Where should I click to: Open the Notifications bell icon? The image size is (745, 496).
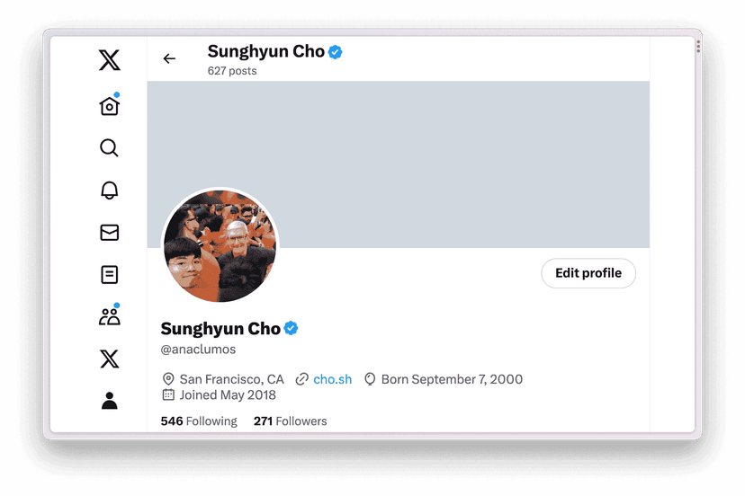click(x=109, y=190)
